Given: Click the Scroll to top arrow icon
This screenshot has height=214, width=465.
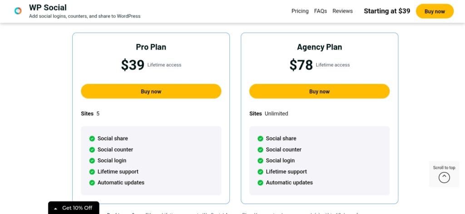Looking at the screenshot, I should point(444,178).
